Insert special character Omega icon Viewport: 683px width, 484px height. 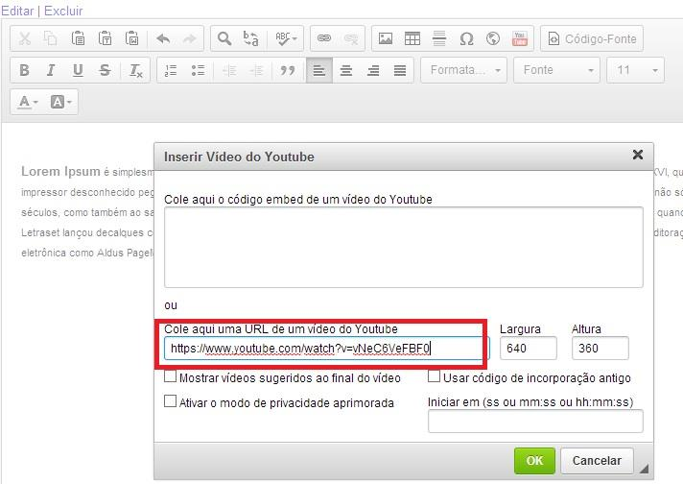tap(466, 38)
